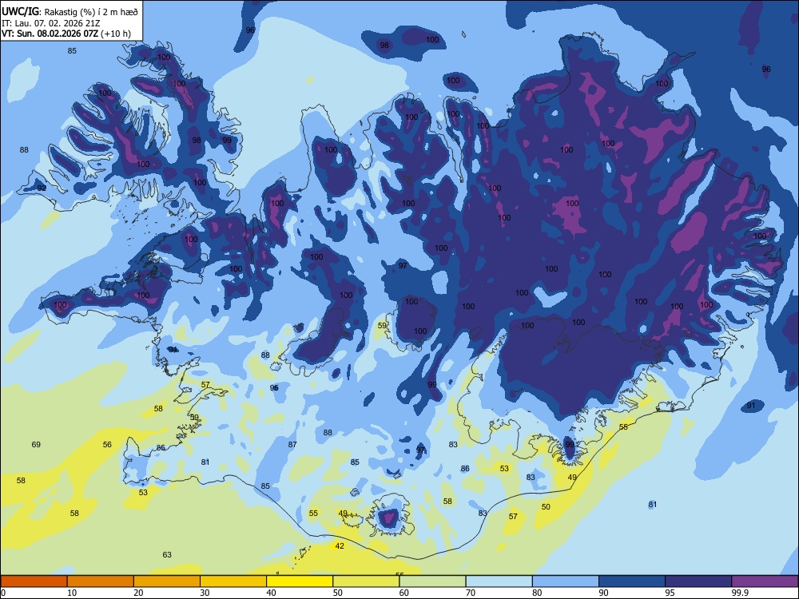Pick the 50–60 pale yellow legend block
The width and height of the screenshot is (799, 599).
click(x=366, y=581)
